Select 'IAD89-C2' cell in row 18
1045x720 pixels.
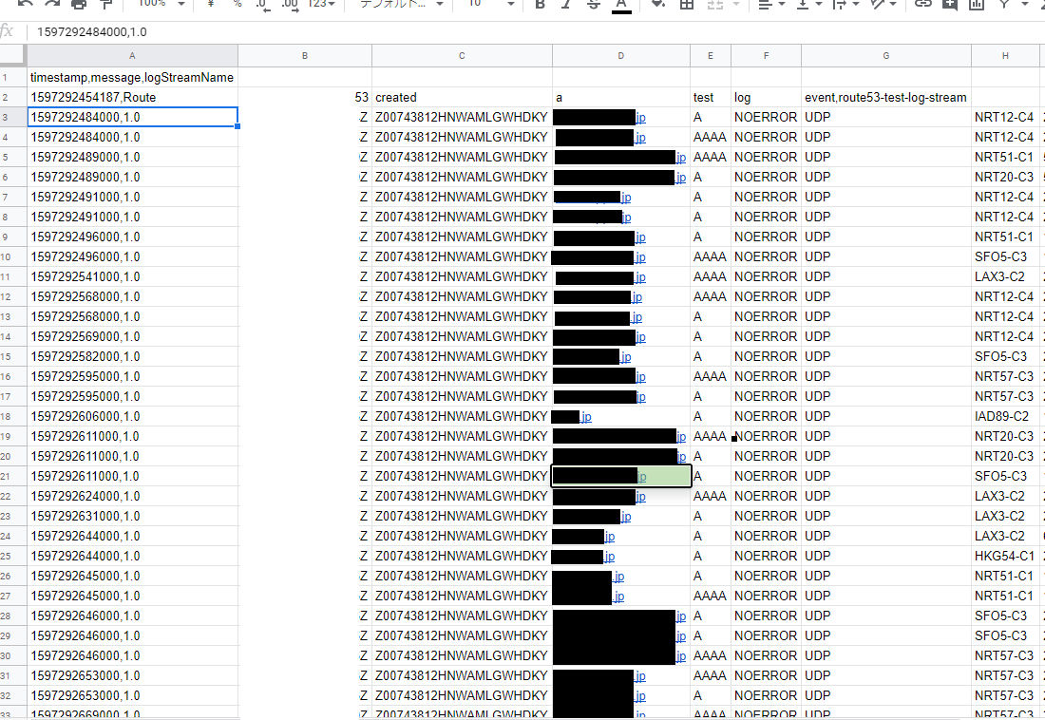1005,417
